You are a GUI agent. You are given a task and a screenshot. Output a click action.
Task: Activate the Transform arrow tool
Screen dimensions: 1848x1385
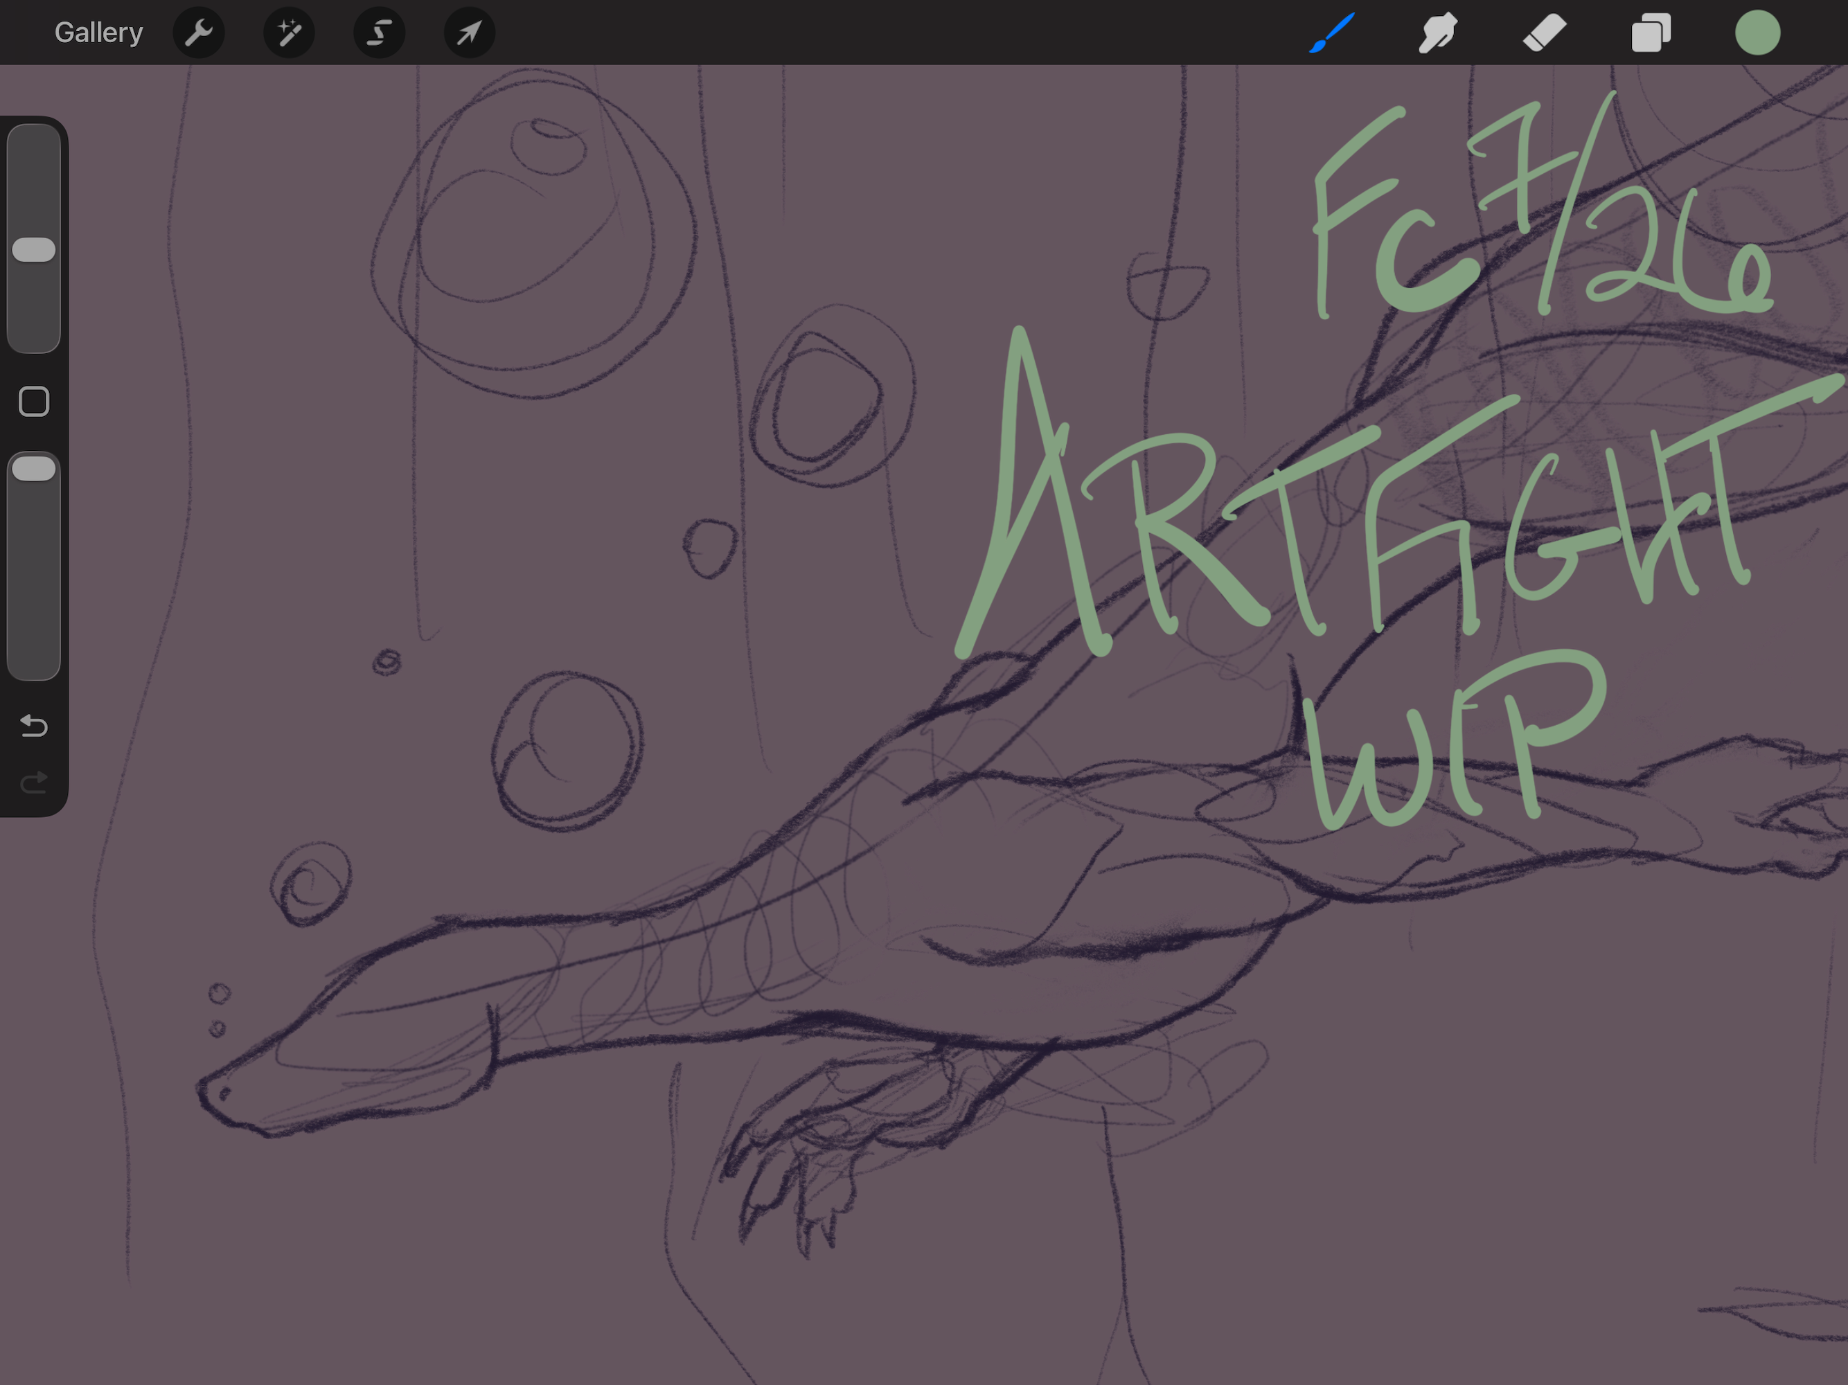pyautogui.click(x=470, y=33)
